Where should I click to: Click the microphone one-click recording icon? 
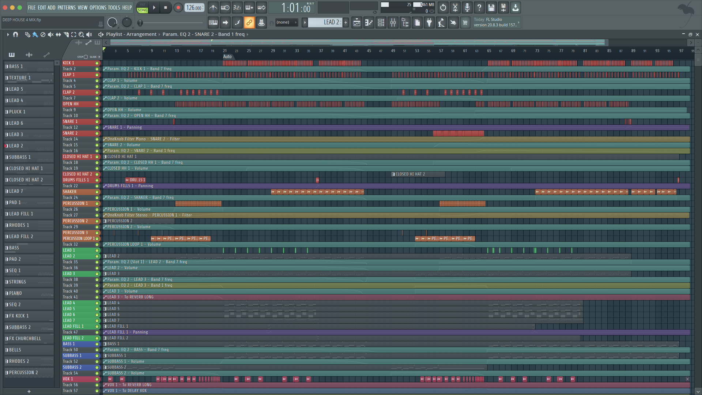click(x=467, y=7)
